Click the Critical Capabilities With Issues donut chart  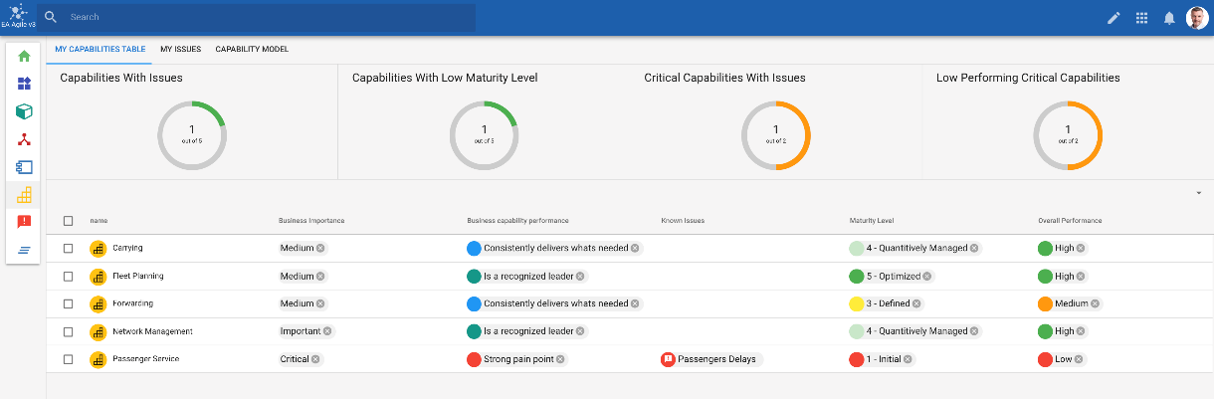[x=776, y=135]
